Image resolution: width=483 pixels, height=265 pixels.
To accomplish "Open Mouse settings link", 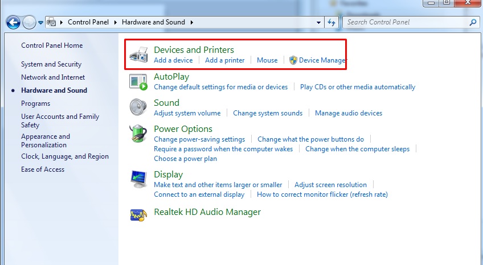I will click(267, 60).
